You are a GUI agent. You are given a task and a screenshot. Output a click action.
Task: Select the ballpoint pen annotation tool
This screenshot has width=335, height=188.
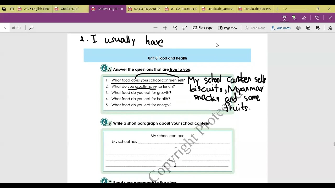[x=284, y=18]
